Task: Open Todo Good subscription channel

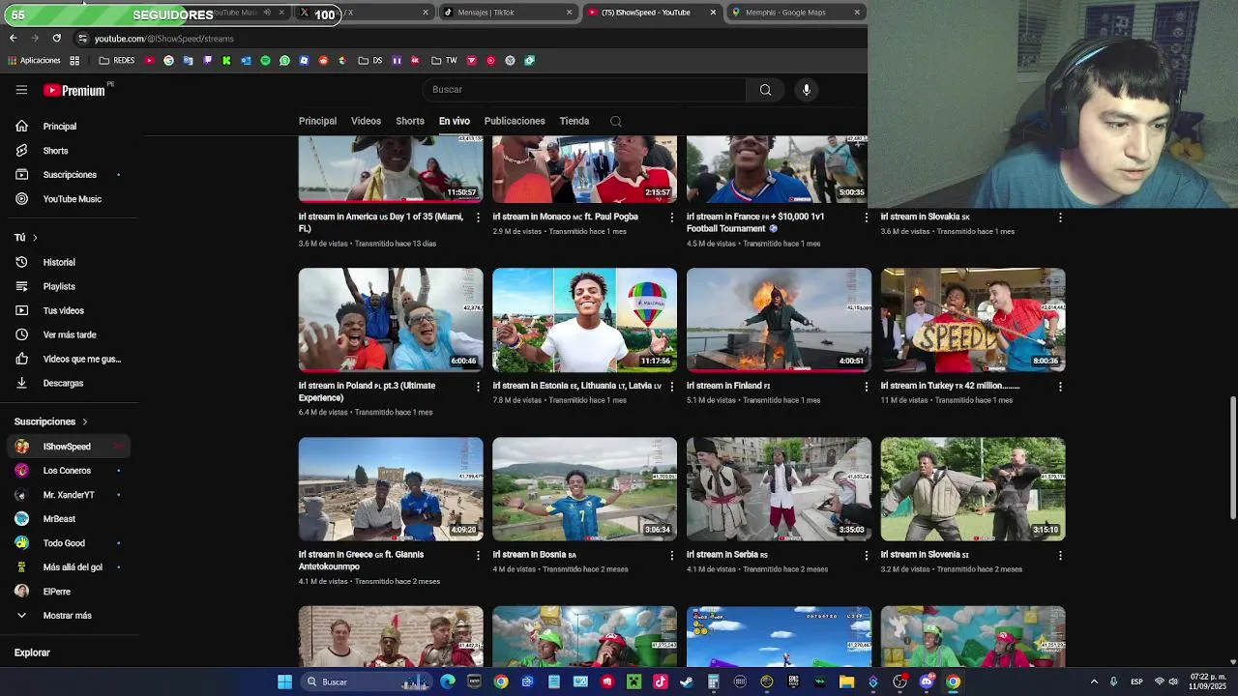Action: coord(69,543)
